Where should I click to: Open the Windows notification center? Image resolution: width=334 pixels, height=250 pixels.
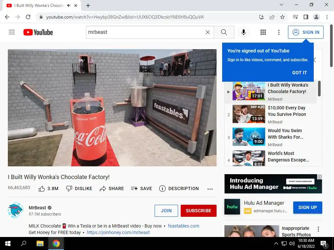pyautogui.click(x=323, y=243)
